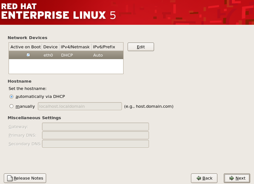
Task: Click the Gateway label
Action: point(18,127)
